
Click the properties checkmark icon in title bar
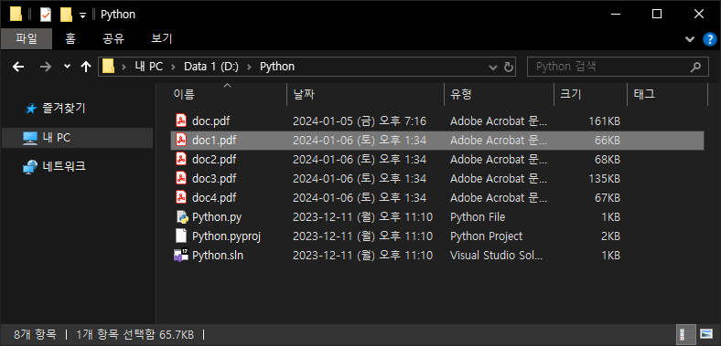coord(46,15)
